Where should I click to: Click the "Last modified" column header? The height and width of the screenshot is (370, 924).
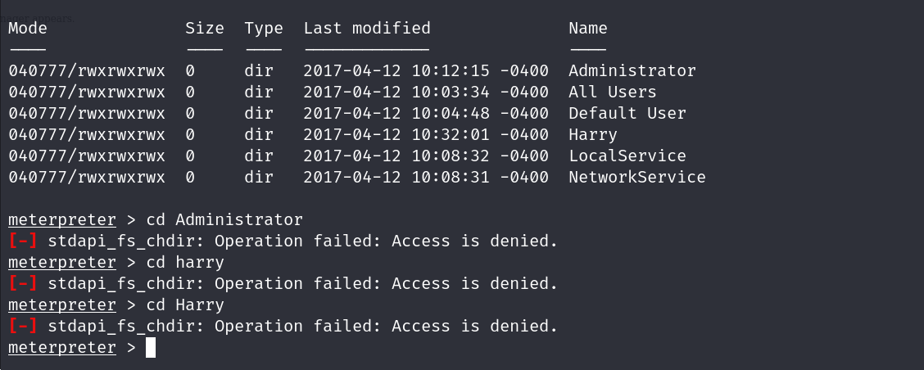(x=367, y=29)
